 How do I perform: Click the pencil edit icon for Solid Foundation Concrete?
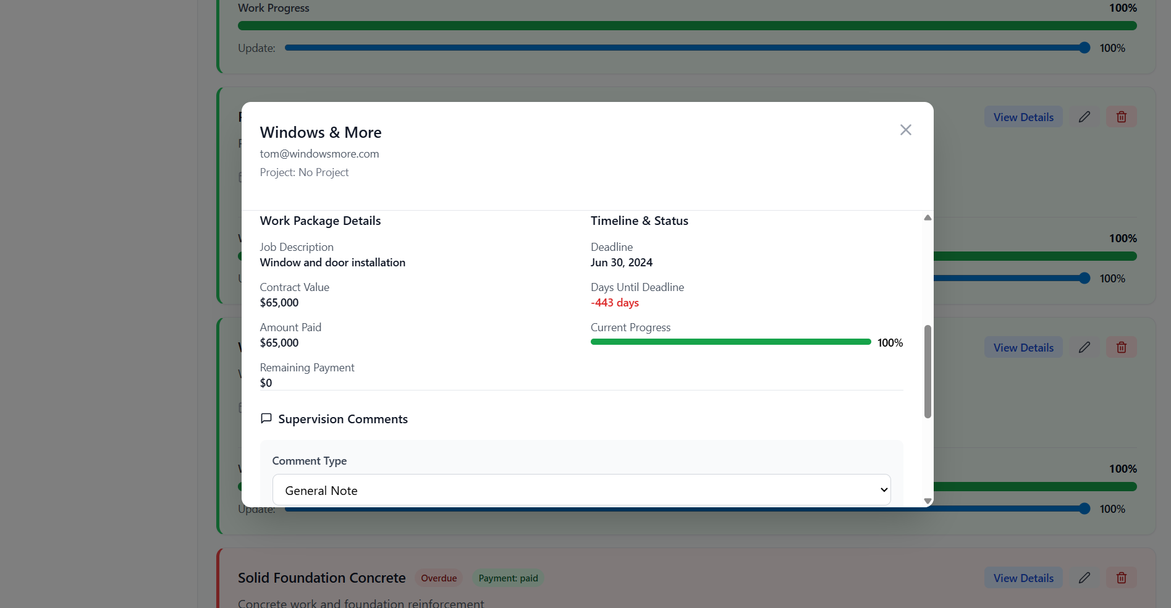pyautogui.click(x=1084, y=578)
